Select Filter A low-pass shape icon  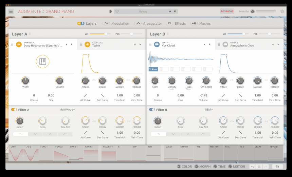pyautogui.click(x=20, y=134)
